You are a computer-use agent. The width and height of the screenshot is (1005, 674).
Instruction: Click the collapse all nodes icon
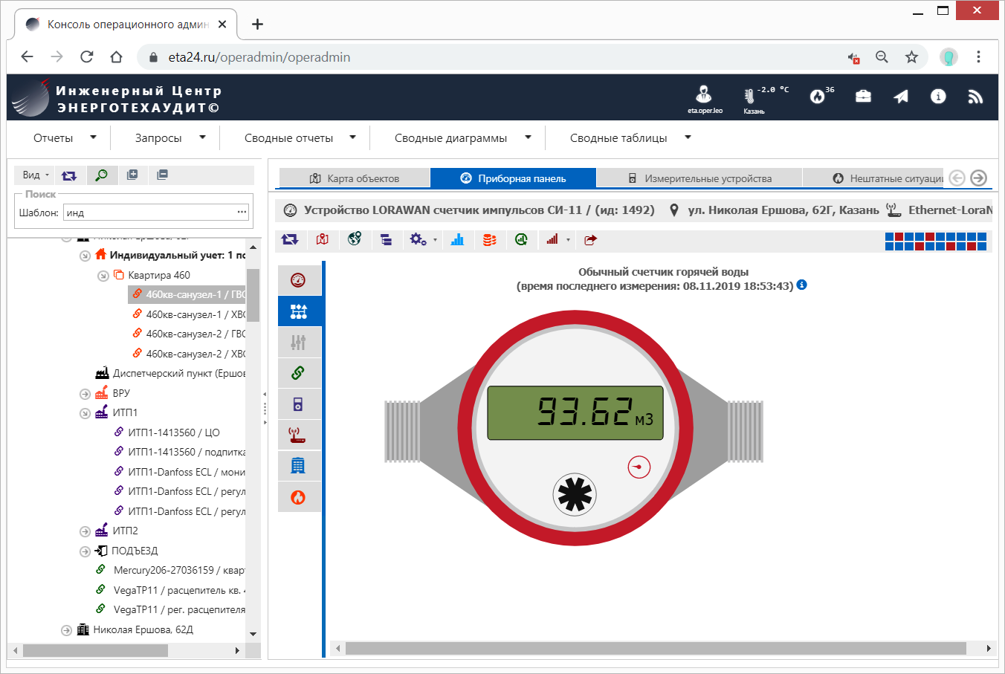pyautogui.click(x=162, y=175)
